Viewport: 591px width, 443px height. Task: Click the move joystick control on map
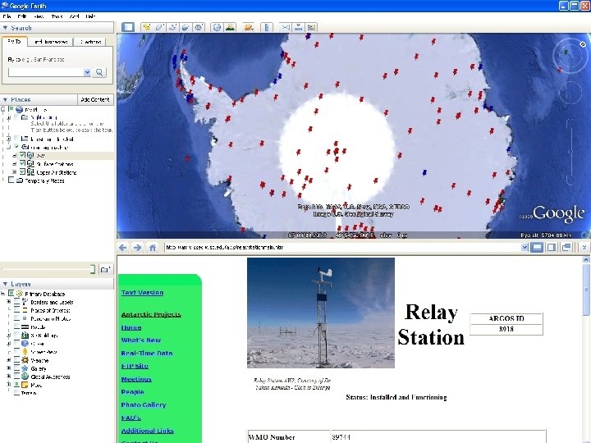(x=570, y=93)
